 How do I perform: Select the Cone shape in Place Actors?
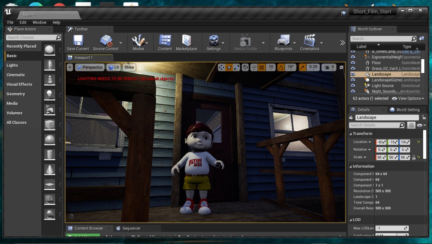tap(50, 169)
